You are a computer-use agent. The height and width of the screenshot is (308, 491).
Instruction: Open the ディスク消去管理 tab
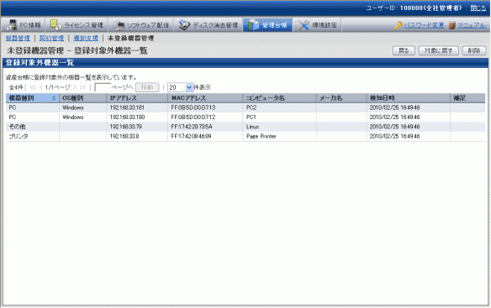tap(208, 25)
